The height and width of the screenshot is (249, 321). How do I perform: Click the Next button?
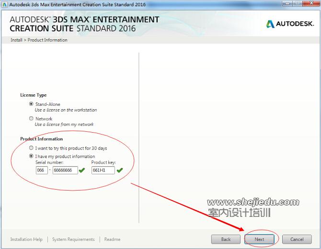pos(259,239)
